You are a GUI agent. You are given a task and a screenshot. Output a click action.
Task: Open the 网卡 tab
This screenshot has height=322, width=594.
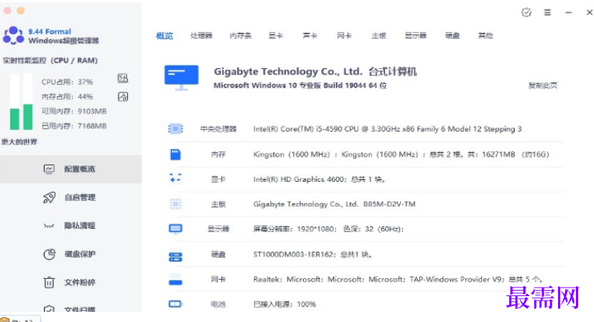pos(344,35)
